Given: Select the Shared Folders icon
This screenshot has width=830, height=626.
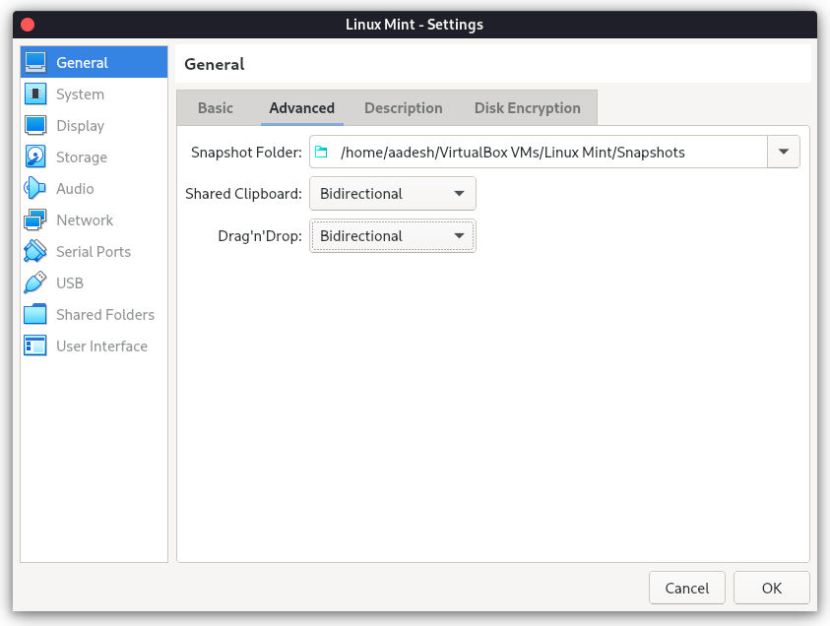Looking at the screenshot, I should pyautogui.click(x=35, y=314).
